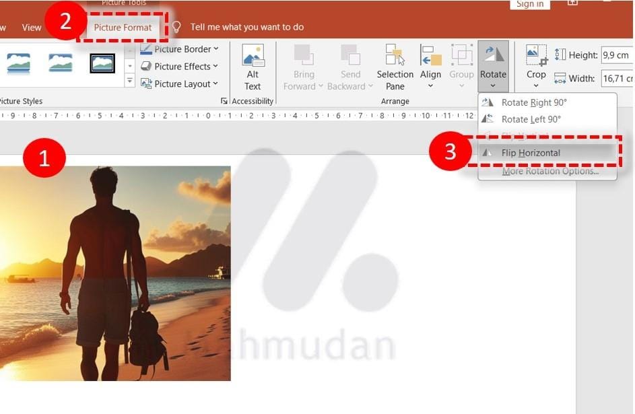The image size is (635, 414).
Task: Click the Sign in button
Action: click(x=530, y=5)
